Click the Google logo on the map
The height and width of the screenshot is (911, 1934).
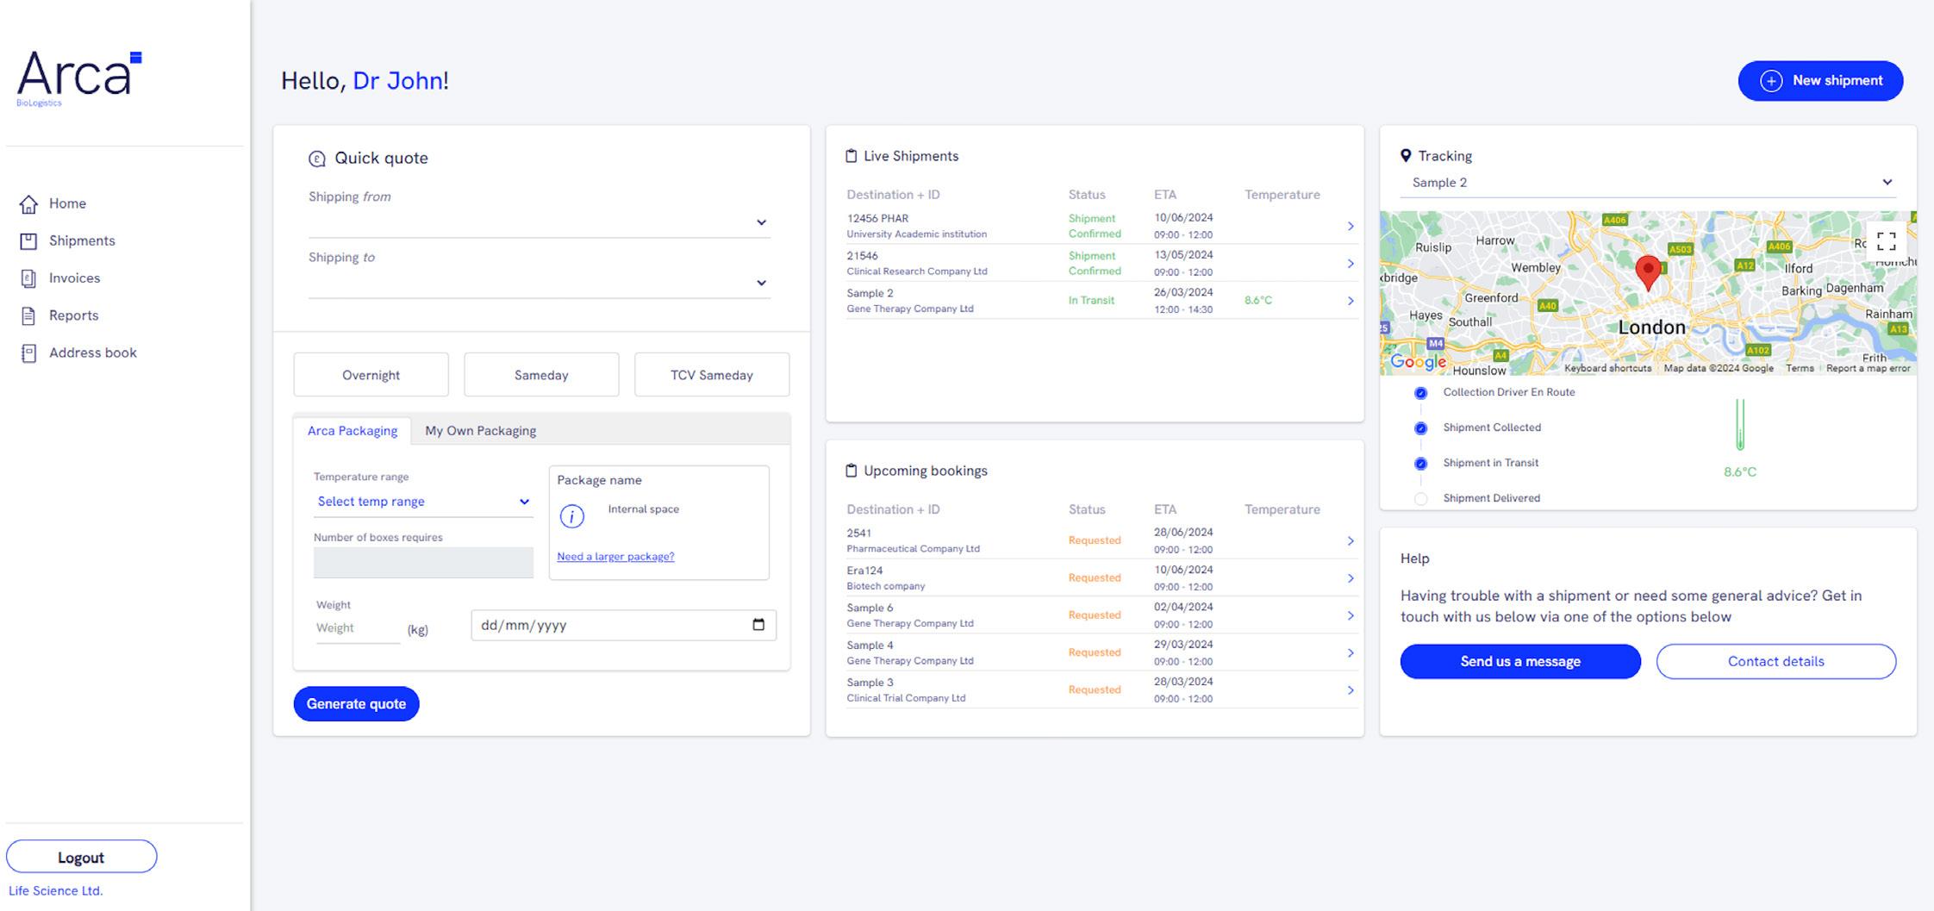[1418, 362]
